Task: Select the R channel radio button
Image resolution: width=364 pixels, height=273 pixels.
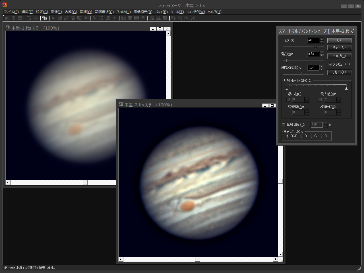Action: [x=302, y=136]
